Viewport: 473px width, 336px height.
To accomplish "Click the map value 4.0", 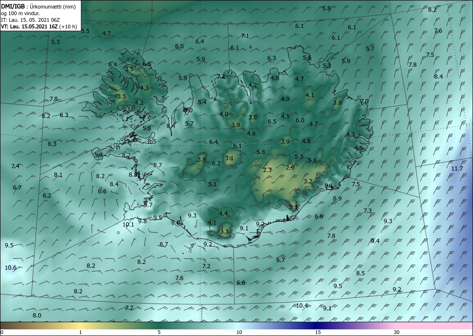I will pos(224,114).
